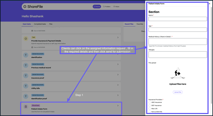The width and height of the screenshot is (213, 116).
Task: Click the upload icon beside Utility bills
Action: 26,86
